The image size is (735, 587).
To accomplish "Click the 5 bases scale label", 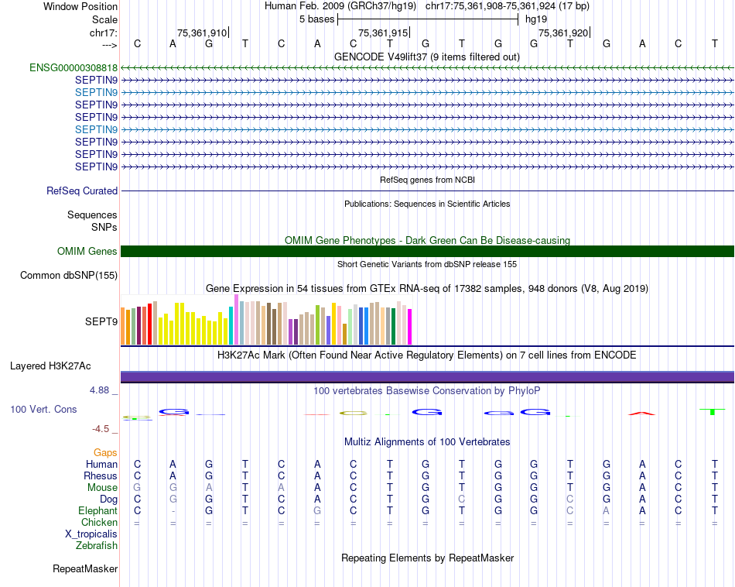I will pyautogui.click(x=317, y=19).
